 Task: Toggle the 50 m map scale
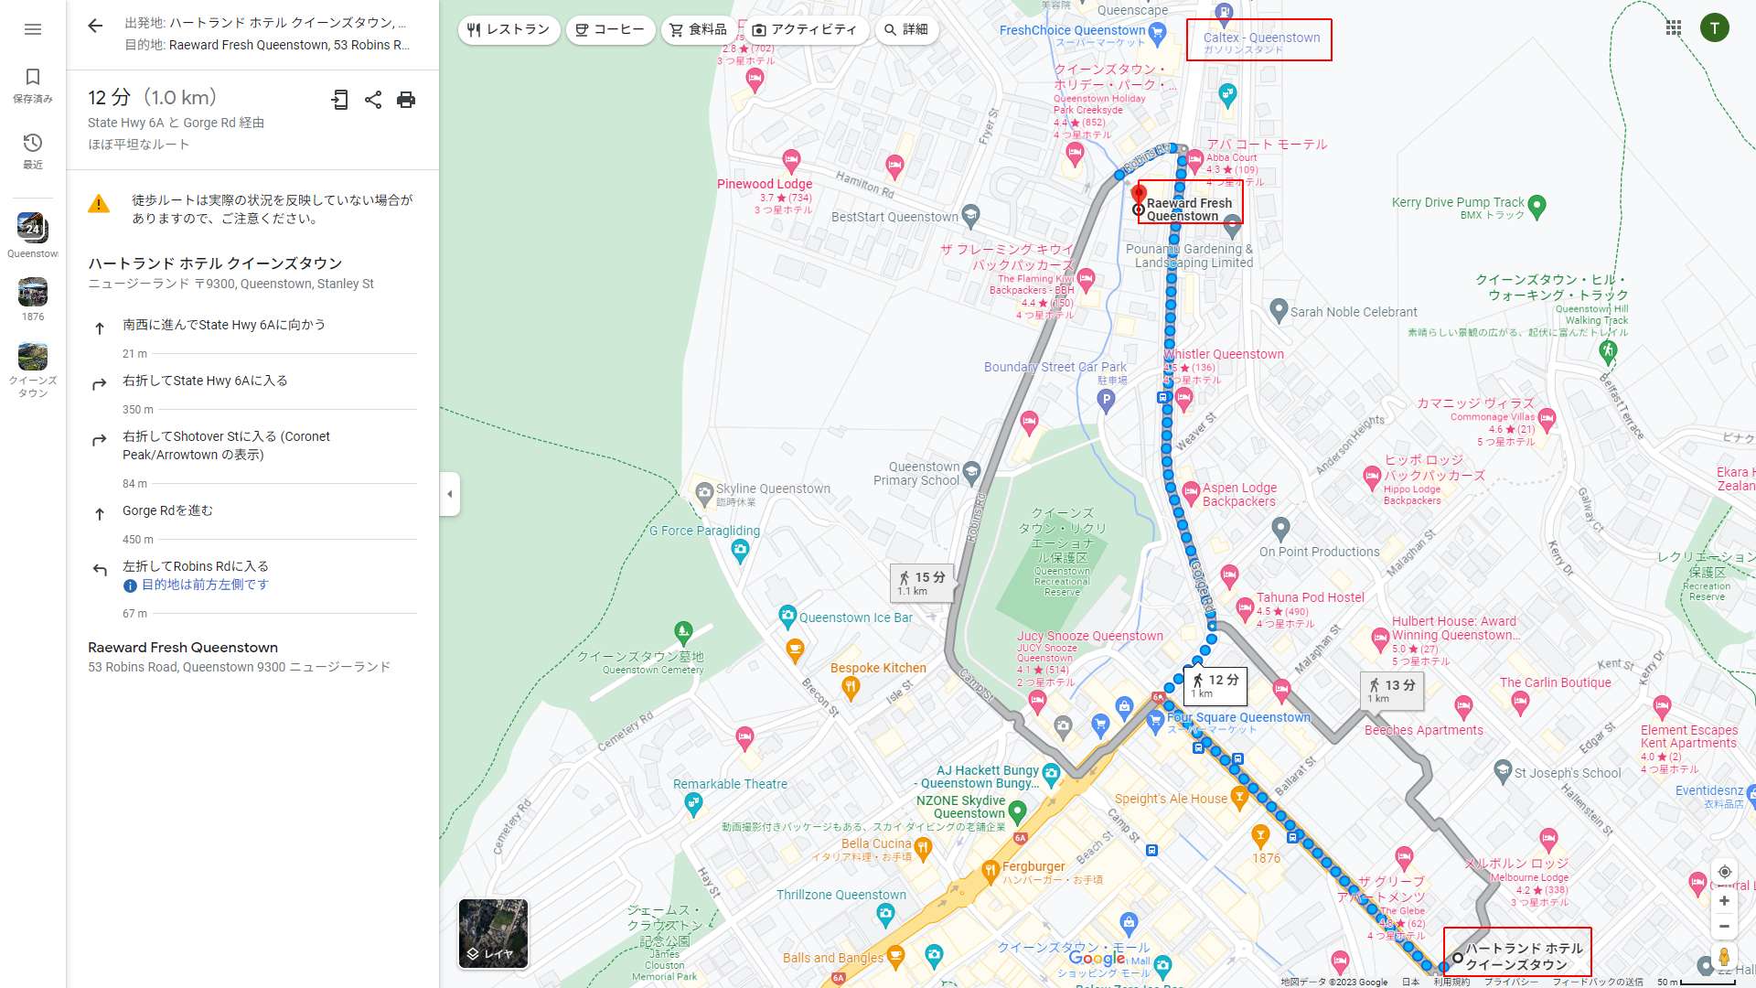click(1696, 982)
